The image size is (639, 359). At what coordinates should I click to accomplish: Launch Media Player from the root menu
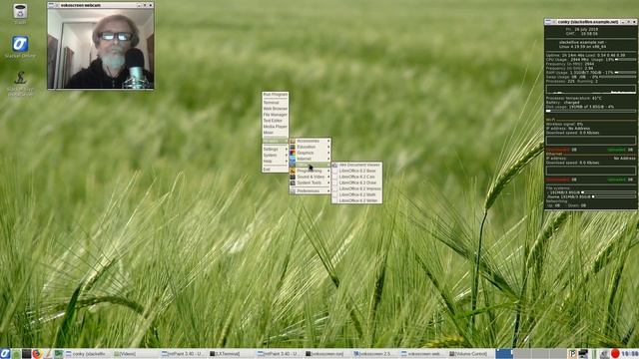(x=276, y=127)
